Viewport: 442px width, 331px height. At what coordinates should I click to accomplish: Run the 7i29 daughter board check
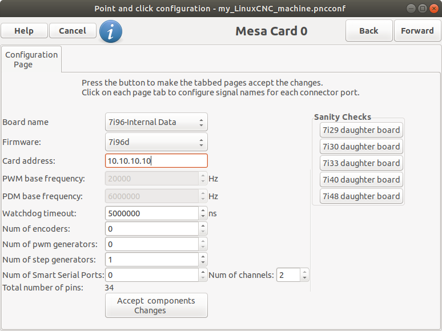pos(361,130)
